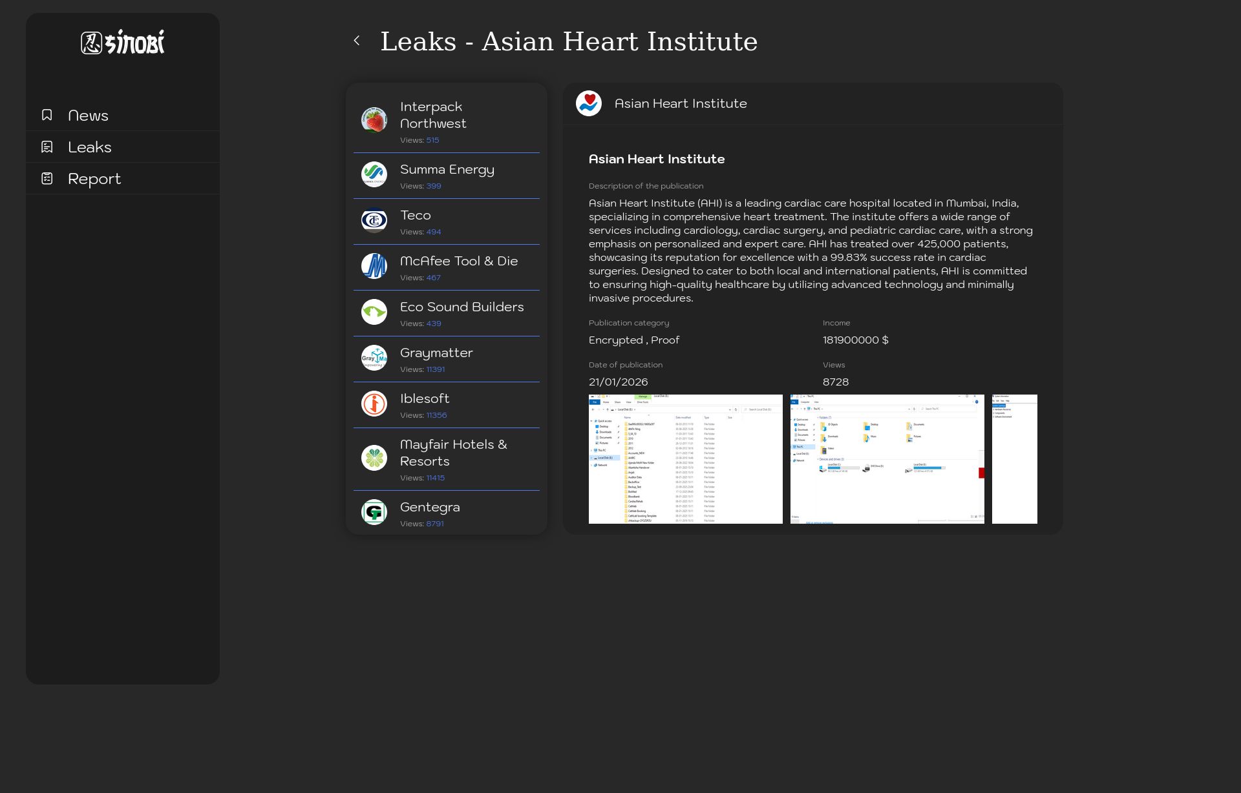Click the Summa Energy logo icon
The height and width of the screenshot is (793, 1241).
coord(374,174)
